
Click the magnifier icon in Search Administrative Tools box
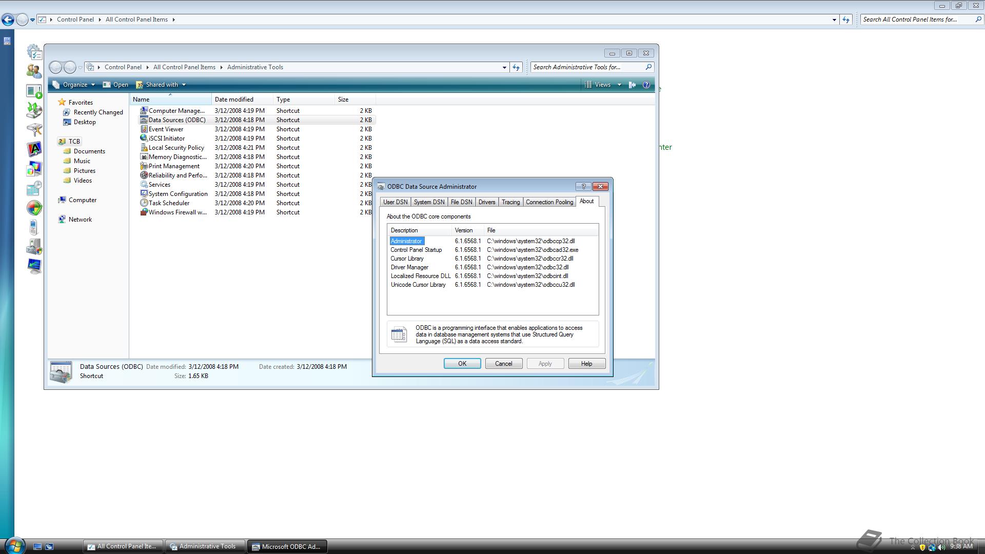(x=648, y=67)
